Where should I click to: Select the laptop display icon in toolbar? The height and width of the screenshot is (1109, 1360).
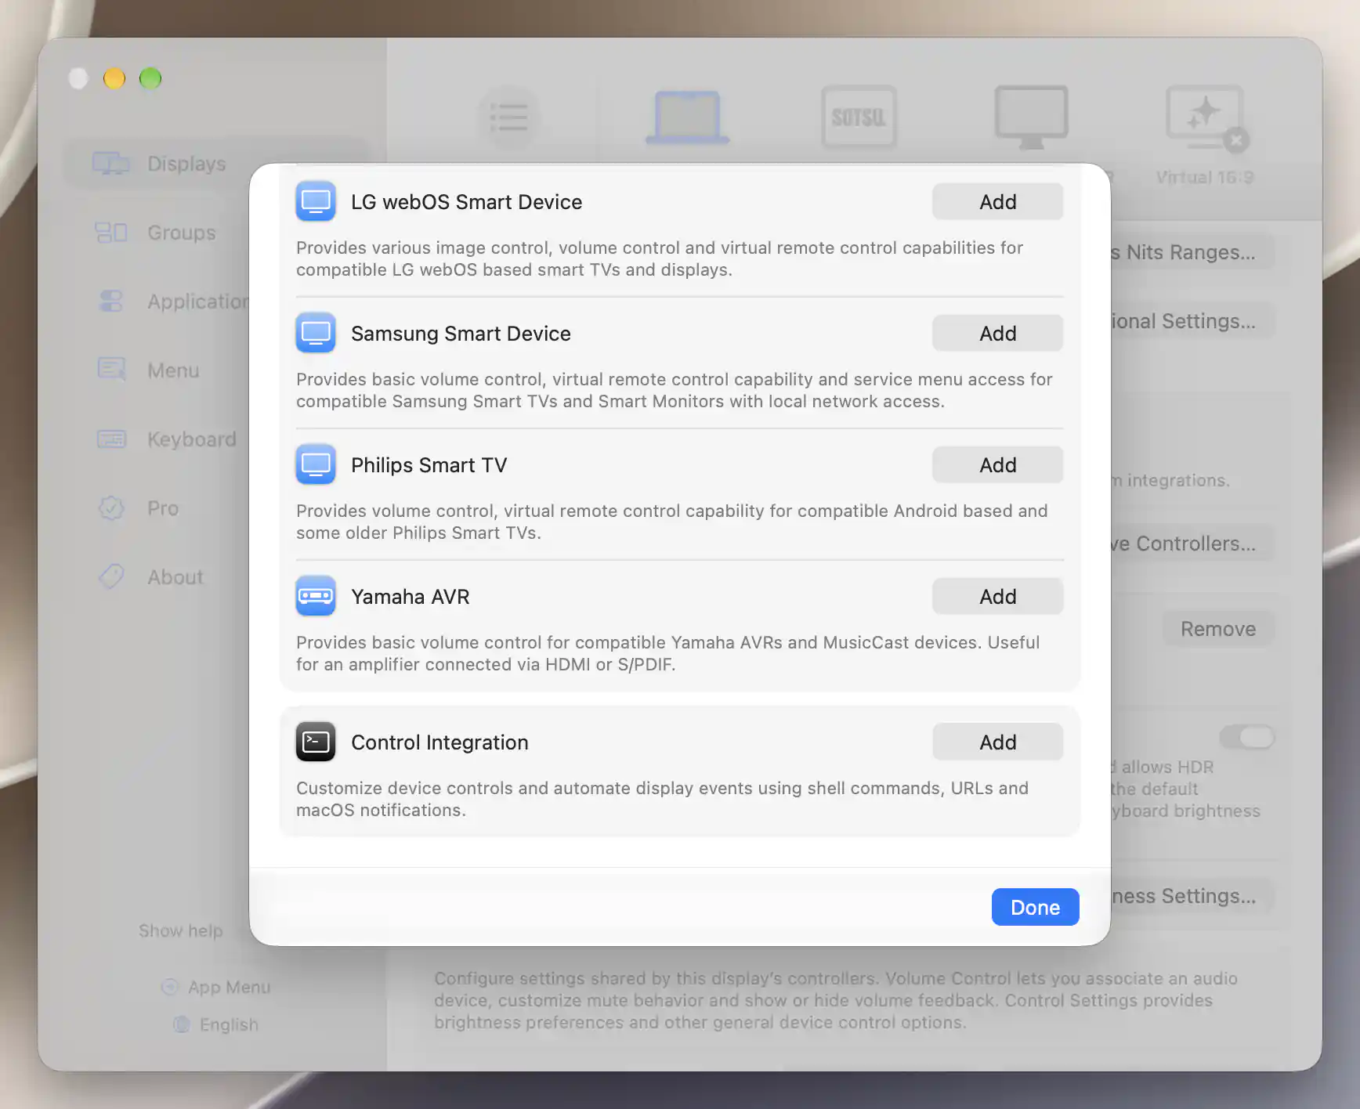687,118
